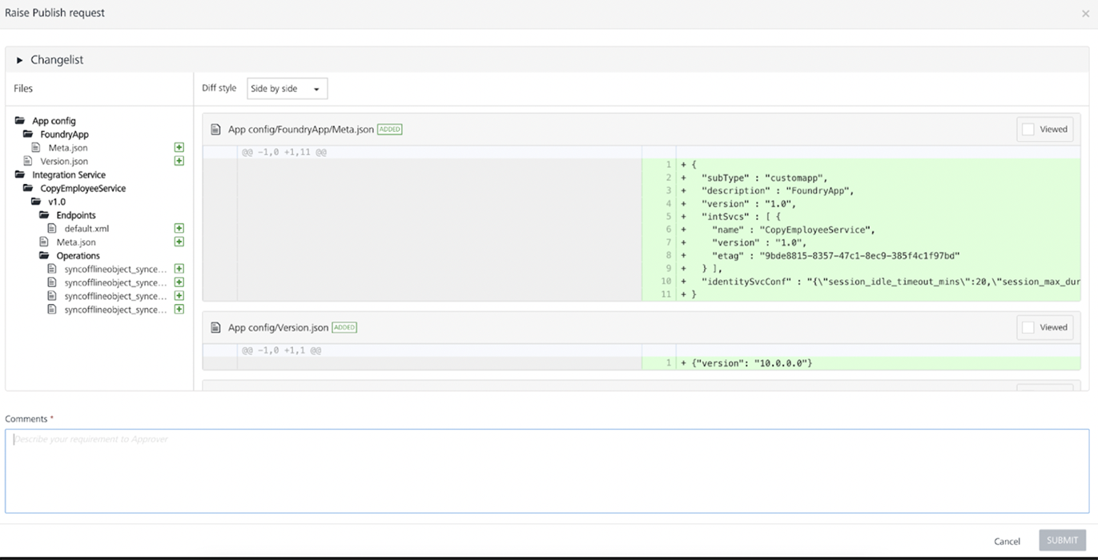
Task: Mark App config/FoundryApp/Meta.json as Viewed
Action: (1028, 129)
